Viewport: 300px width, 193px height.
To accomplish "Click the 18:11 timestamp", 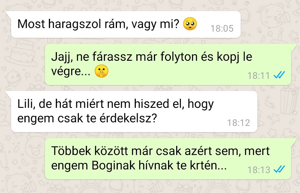I will click(x=259, y=75).
